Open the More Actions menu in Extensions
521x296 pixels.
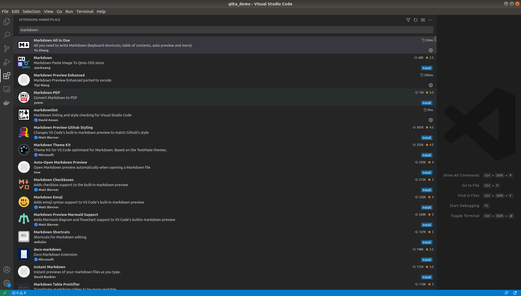430,20
